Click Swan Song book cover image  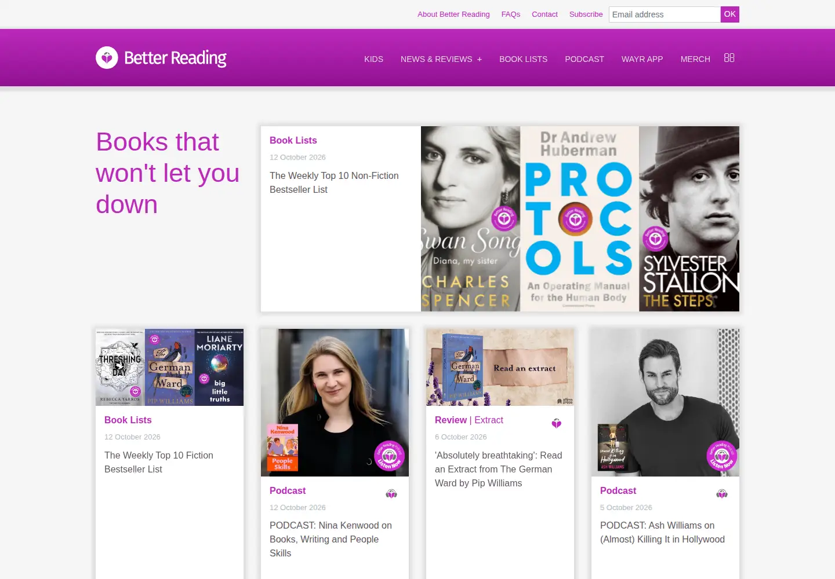(x=470, y=219)
